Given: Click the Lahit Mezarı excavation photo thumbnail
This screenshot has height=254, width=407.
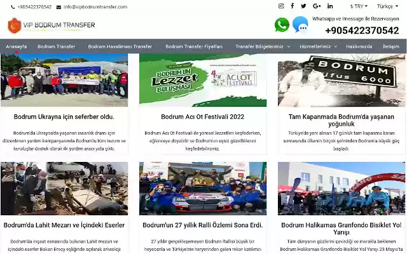Looking at the screenshot, I should [64, 189].
